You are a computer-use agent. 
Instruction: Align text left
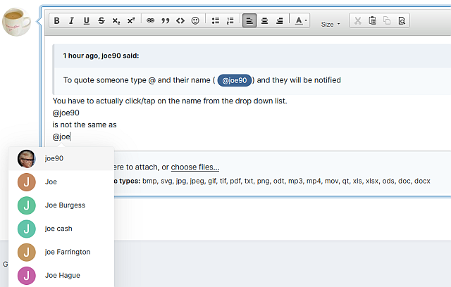click(249, 20)
